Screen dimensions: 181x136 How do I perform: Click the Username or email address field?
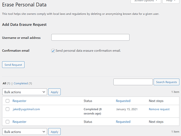coord(91,37)
